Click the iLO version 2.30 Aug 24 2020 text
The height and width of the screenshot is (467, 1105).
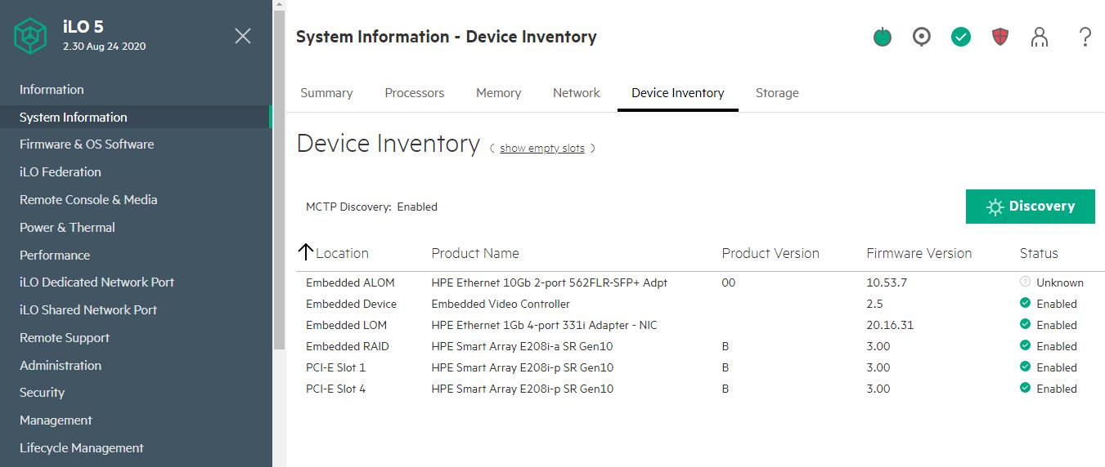(105, 47)
